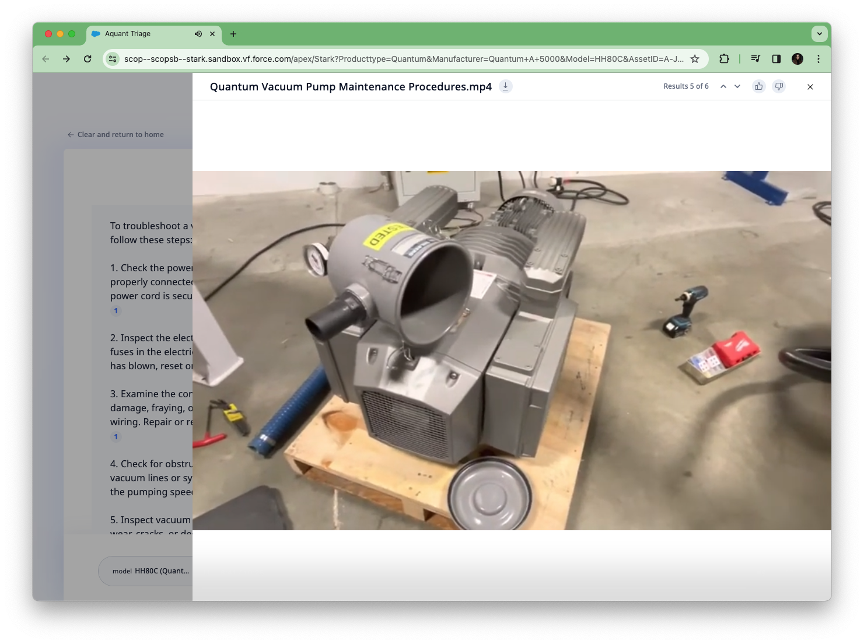The height and width of the screenshot is (644, 864).
Task: Close the video preview panel
Action: pos(810,87)
